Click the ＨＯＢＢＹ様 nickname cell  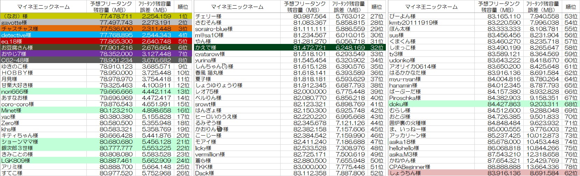point(43,73)
